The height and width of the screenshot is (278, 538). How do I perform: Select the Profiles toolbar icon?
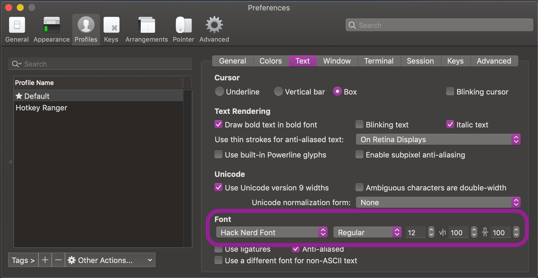click(86, 25)
